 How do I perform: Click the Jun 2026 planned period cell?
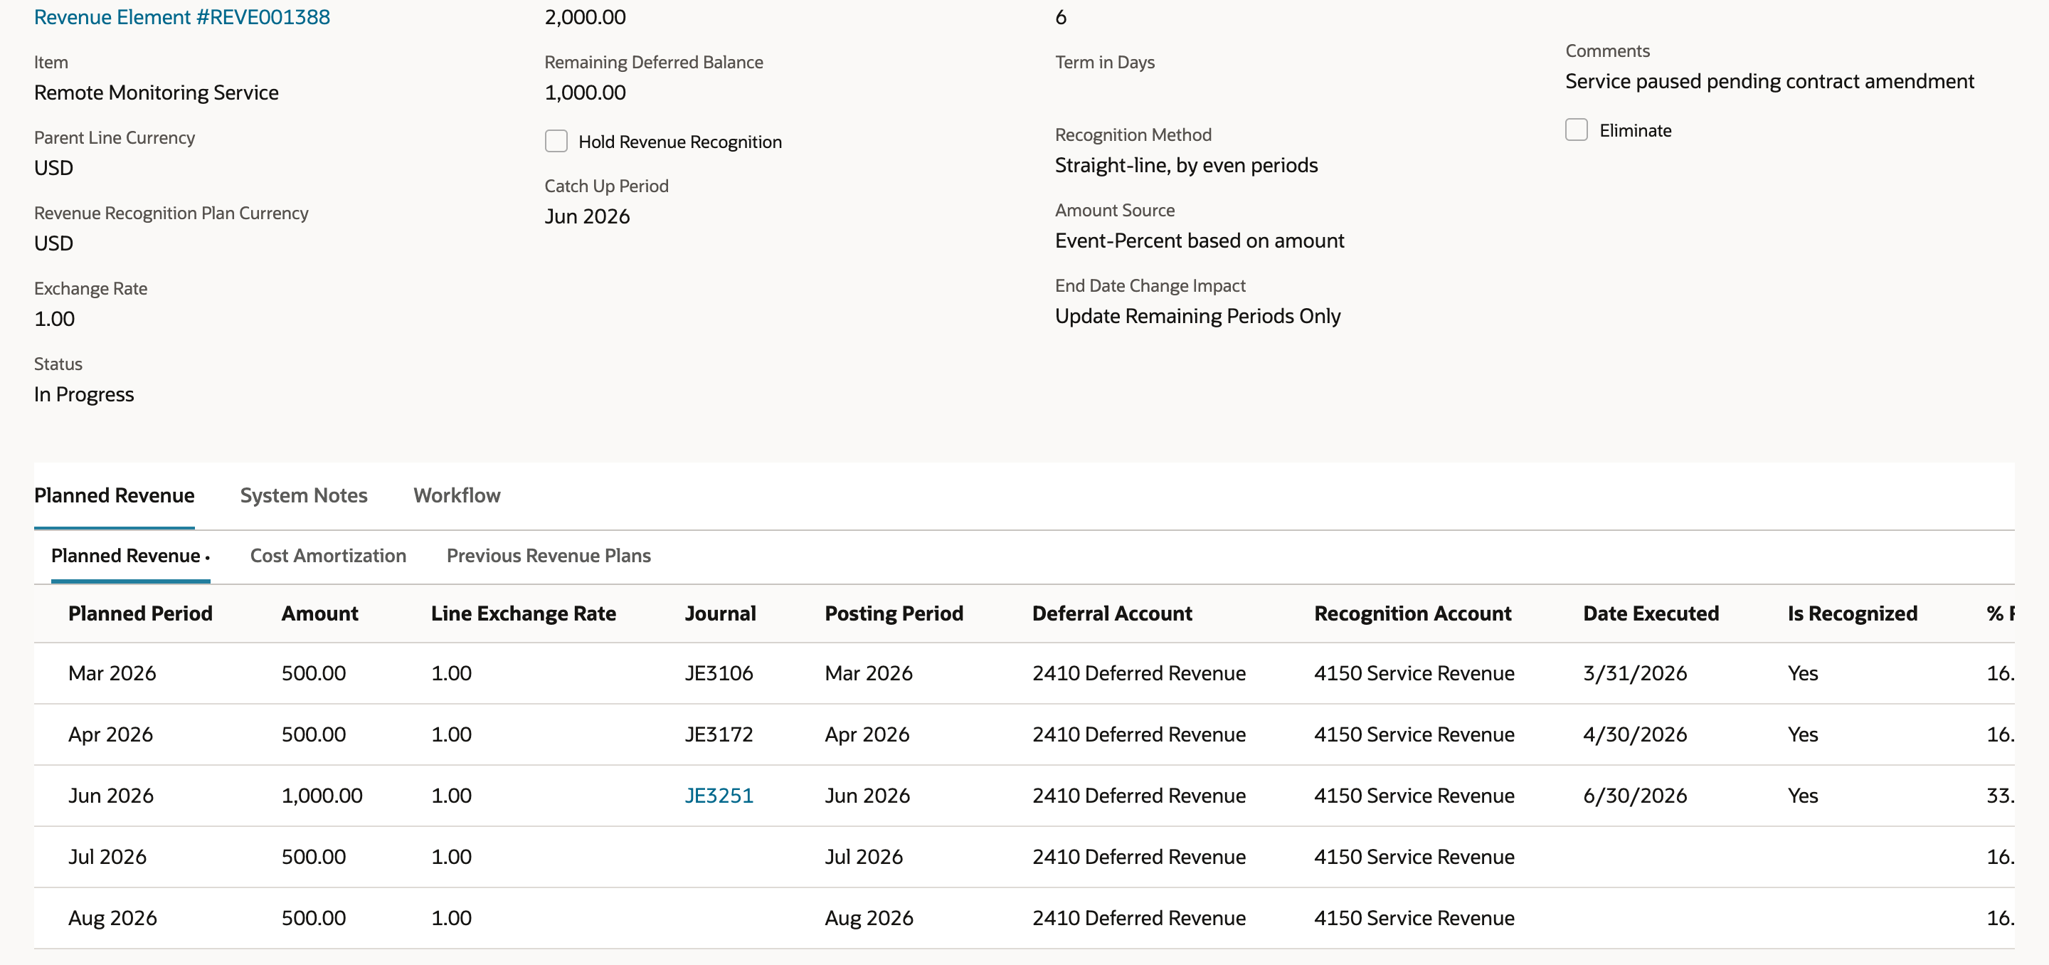[110, 795]
